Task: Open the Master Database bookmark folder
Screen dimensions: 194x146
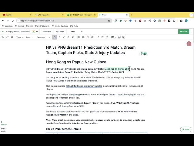Action: [x=59, y=26]
